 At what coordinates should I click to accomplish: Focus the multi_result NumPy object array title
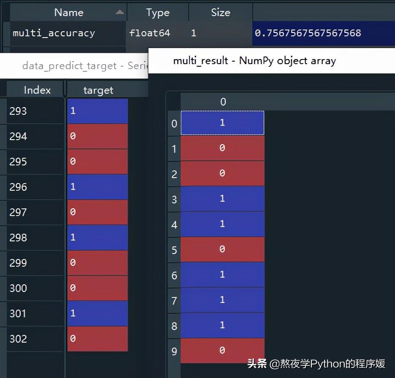tap(254, 61)
